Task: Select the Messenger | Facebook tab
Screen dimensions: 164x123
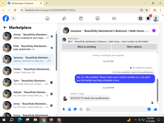Action: pos(25,3)
